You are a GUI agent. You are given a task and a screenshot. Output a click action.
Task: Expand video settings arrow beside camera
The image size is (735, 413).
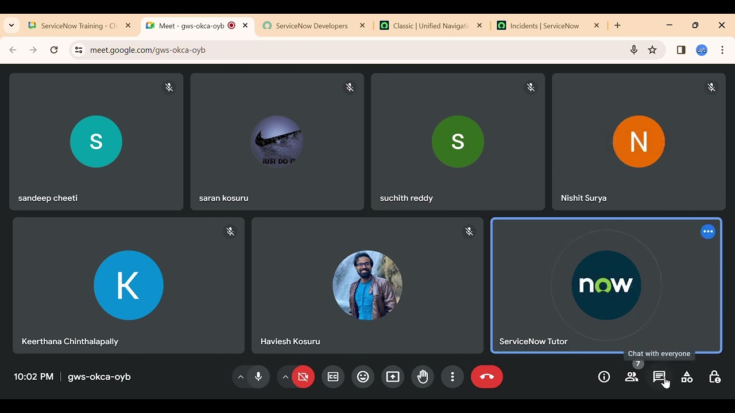(285, 377)
